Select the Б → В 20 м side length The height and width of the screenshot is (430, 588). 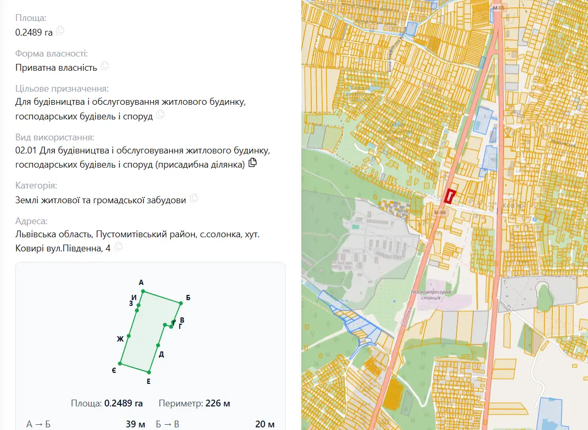(x=215, y=424)
